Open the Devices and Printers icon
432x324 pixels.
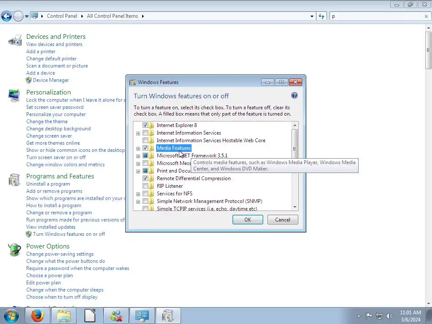(15, 40)
